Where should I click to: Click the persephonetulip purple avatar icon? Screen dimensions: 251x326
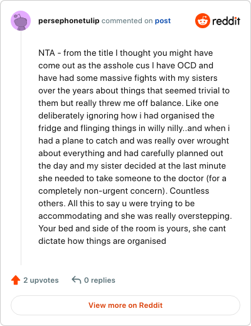pos(21,21)
